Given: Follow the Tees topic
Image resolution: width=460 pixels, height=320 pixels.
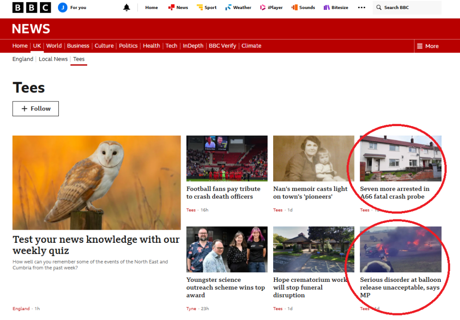Looking at the screenshot, I should [35, 109].
